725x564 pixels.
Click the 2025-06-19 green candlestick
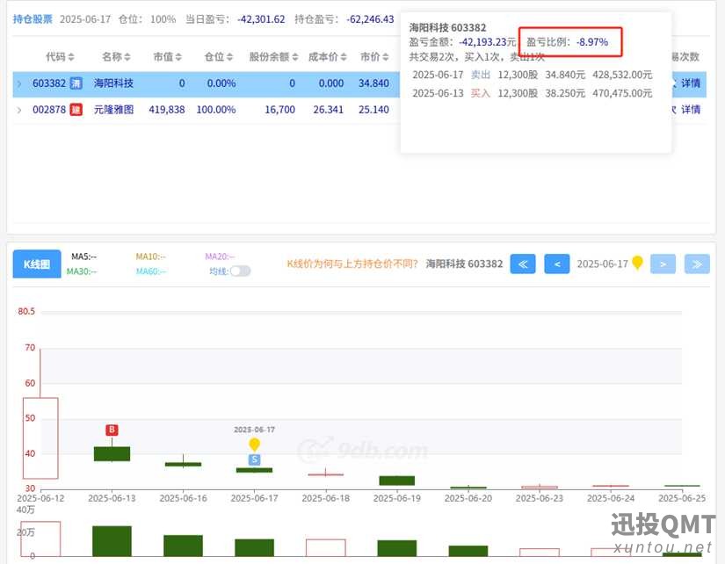[x=396, y=481]
